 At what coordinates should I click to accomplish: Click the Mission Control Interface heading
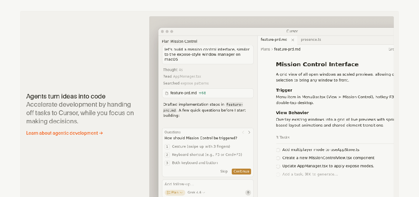(x=317, y=64)
